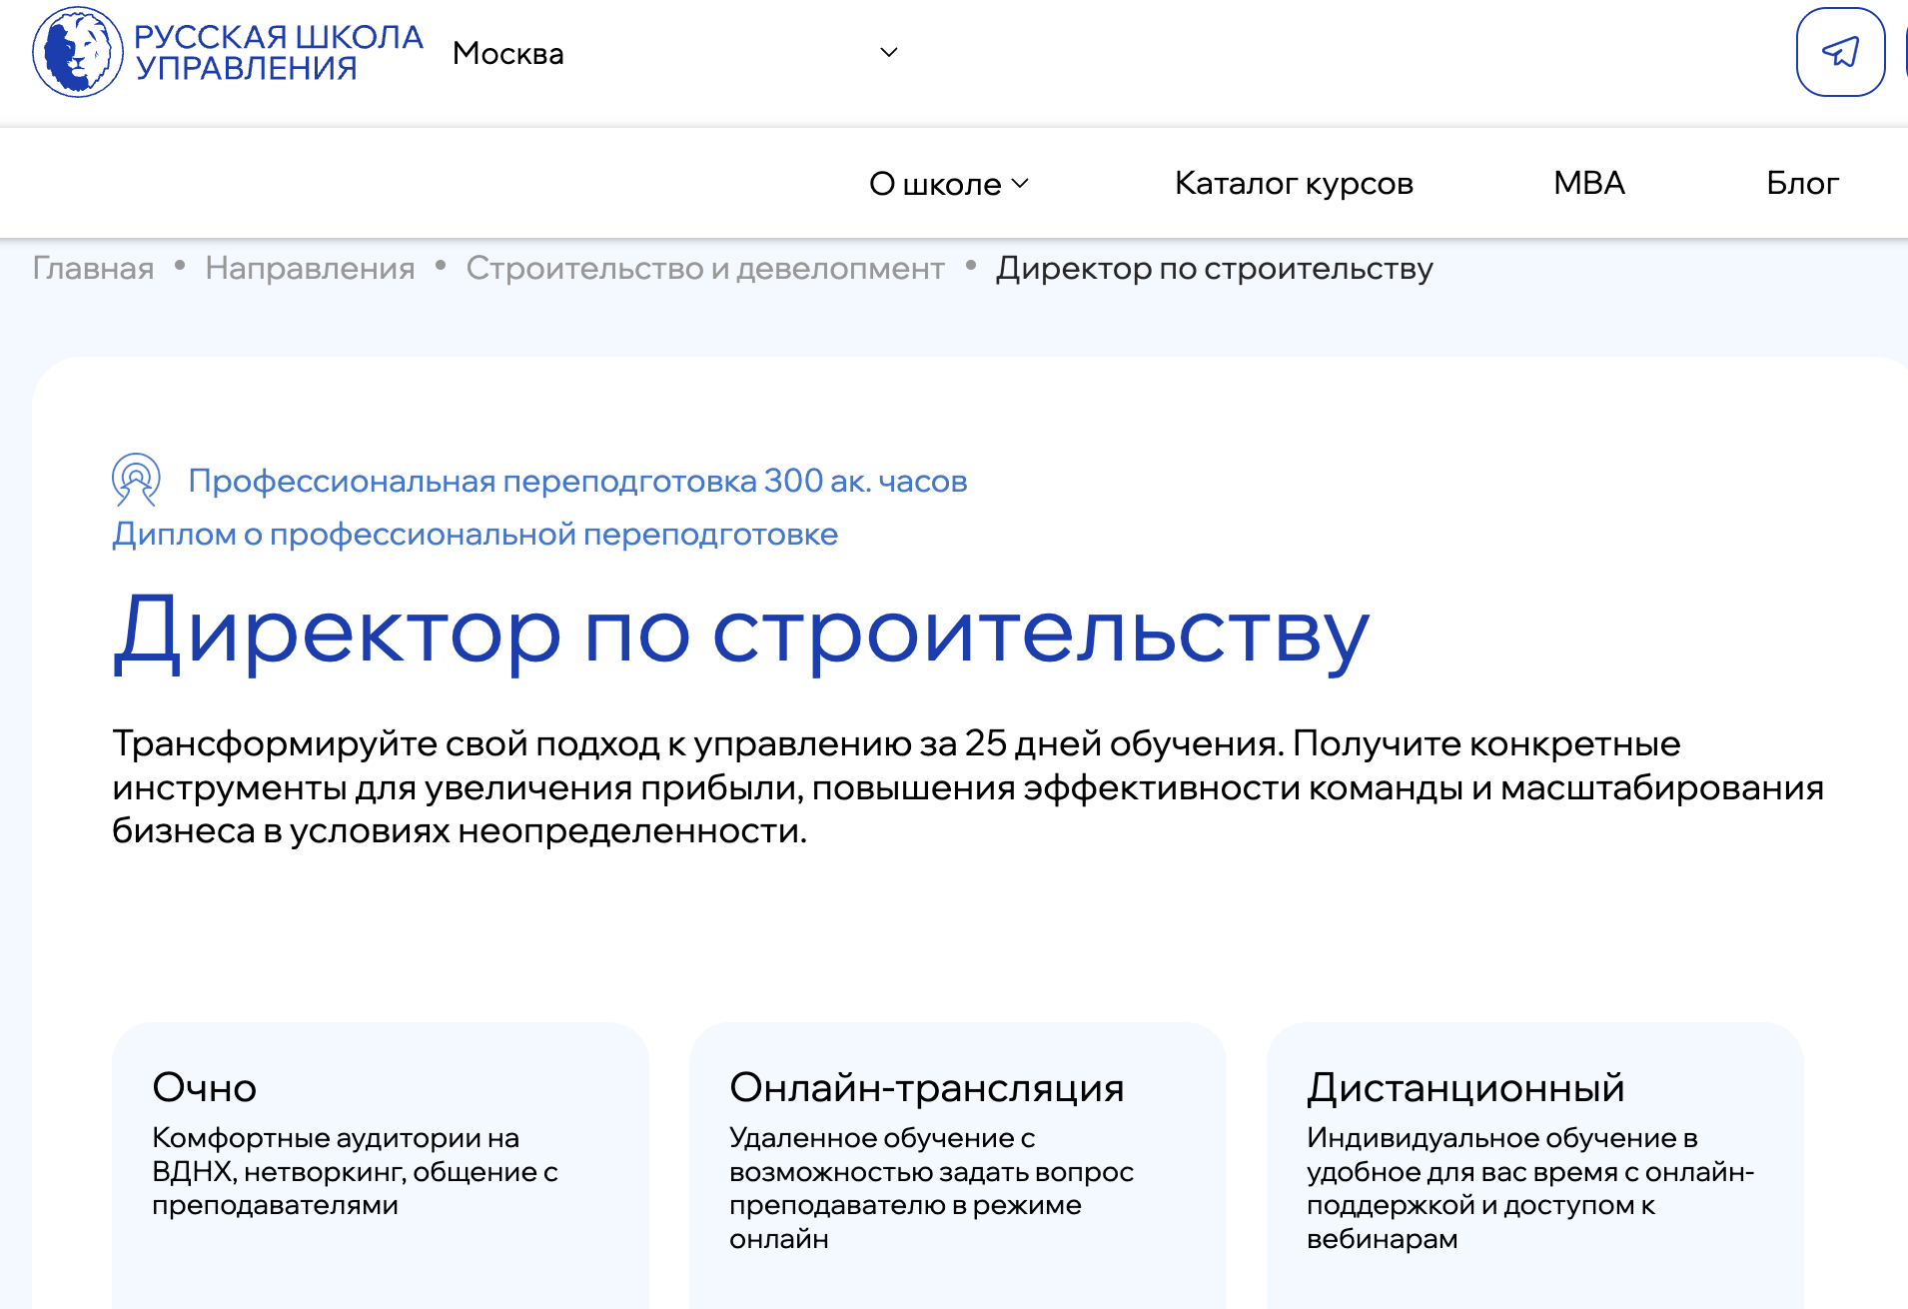Open the Telegram paper plane icon

1840,52
